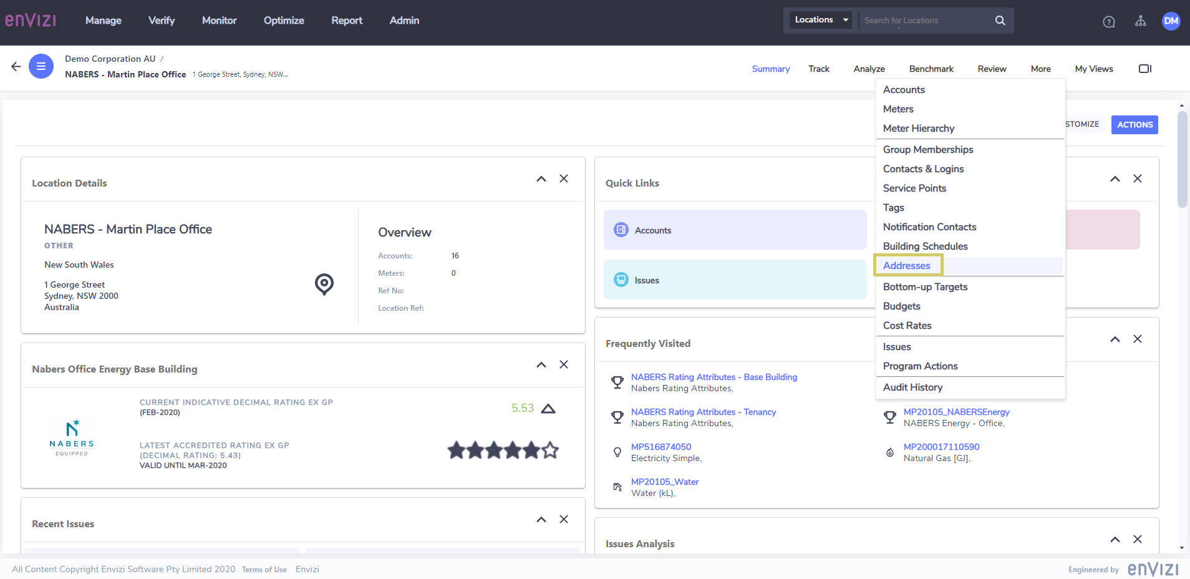Close the Location Details panel
The width and height of the screenshot is (1190, 579).
click(x=564, y=178)
